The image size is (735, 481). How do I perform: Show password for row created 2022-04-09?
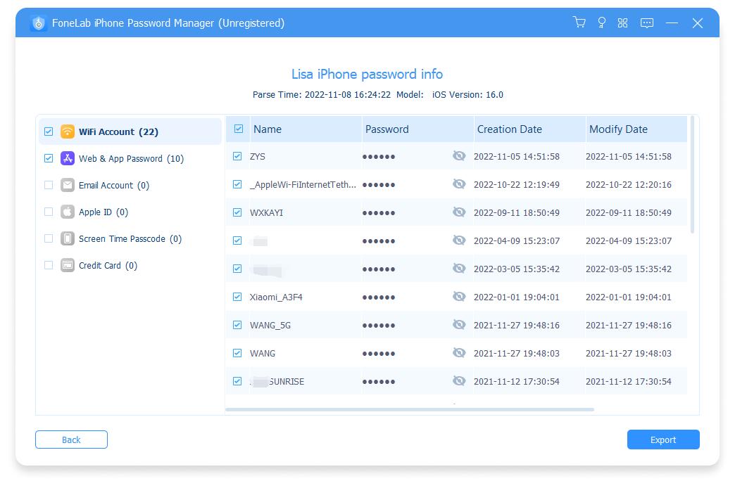click(x=459, y=240)
